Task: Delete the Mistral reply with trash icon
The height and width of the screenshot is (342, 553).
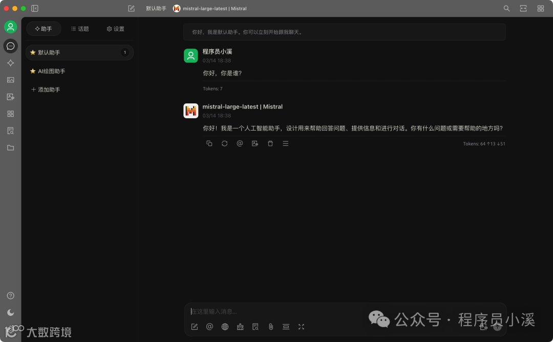Action: [x=270, y=143]
